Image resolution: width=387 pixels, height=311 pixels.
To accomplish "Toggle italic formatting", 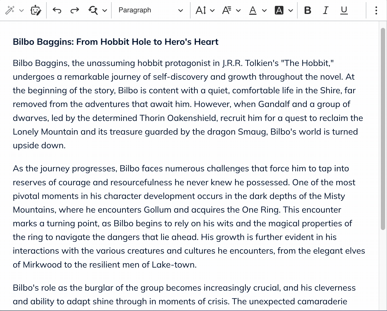I will pyautogui.click(x=326, y=10).
